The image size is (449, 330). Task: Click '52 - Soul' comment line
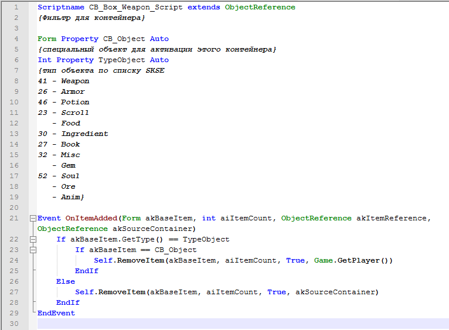pyautogui.click(x=59, y=176)
